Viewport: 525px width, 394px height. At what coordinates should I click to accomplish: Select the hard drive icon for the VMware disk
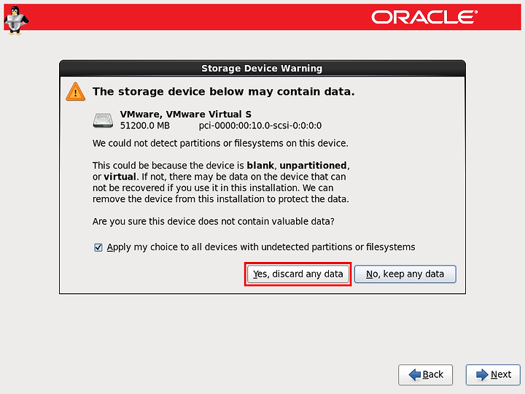[x=103, y=120]
